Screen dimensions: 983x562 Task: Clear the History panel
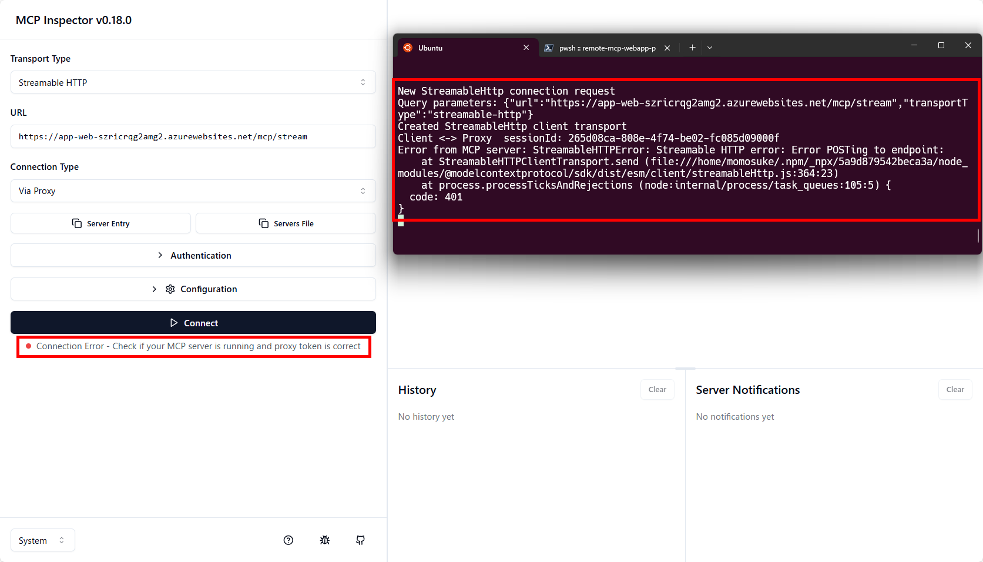(657, 389)
